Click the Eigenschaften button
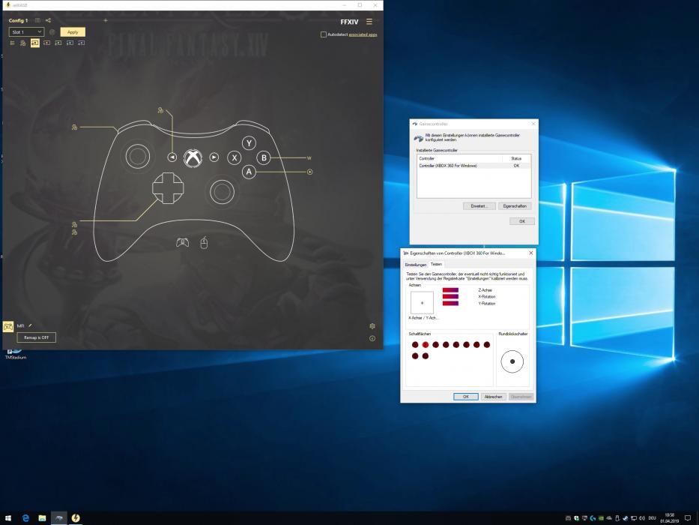 (x=515, y=205)
